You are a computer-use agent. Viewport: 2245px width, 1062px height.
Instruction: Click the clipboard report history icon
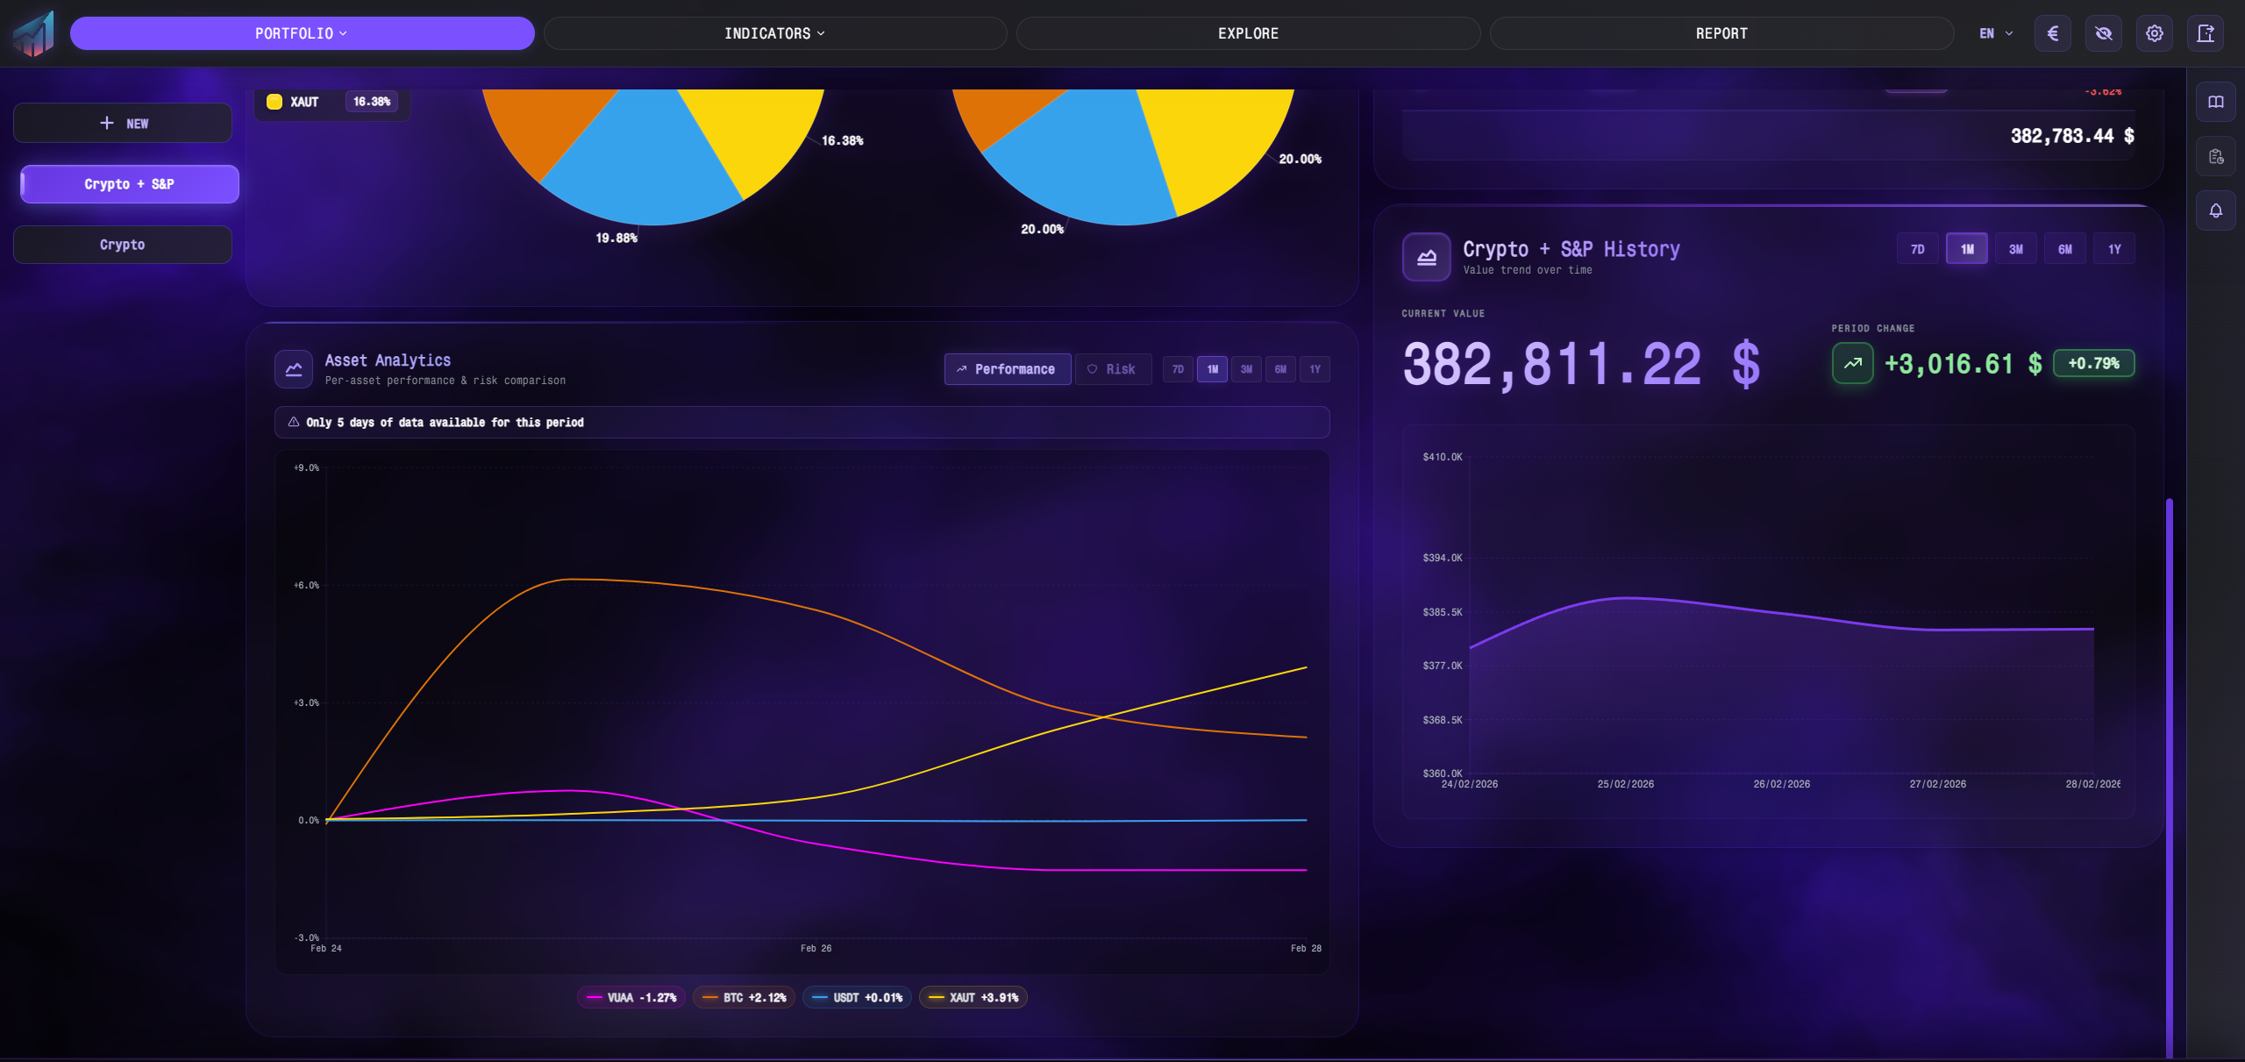tap(2215, 156)
